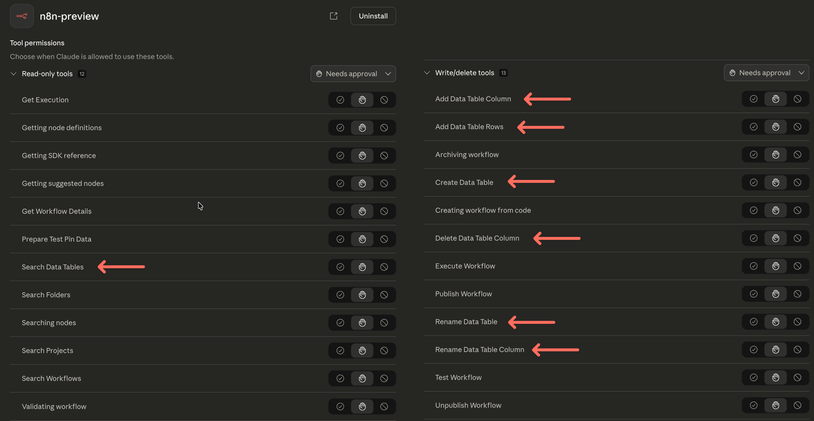Click the Search Folders tool name
This screenshot has height=421, width=814.
pos(46,295)
